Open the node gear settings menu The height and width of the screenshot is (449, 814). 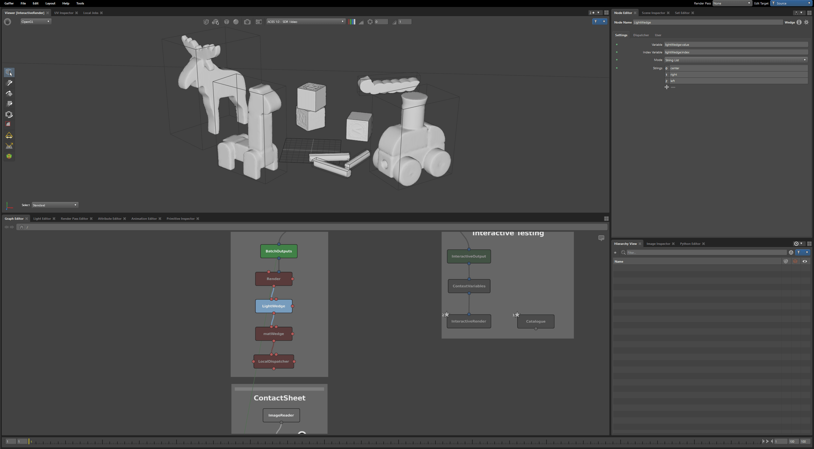(x=806, y=22)
